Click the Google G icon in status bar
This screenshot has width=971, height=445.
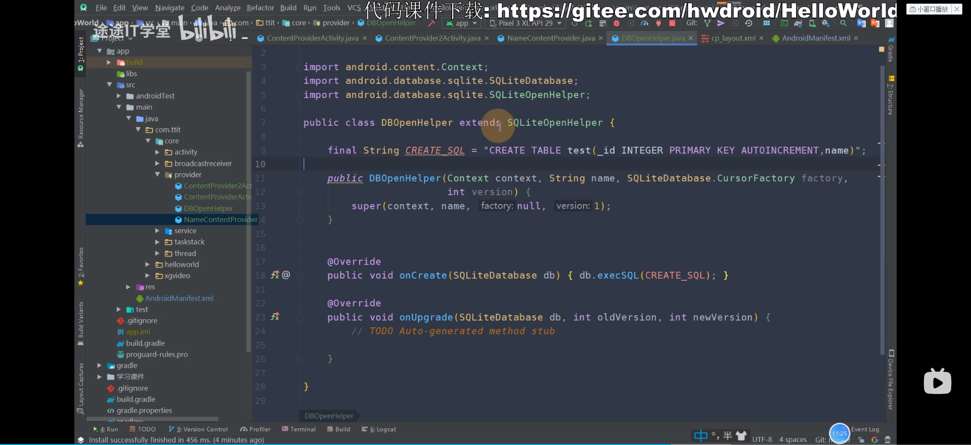point(875,440)
